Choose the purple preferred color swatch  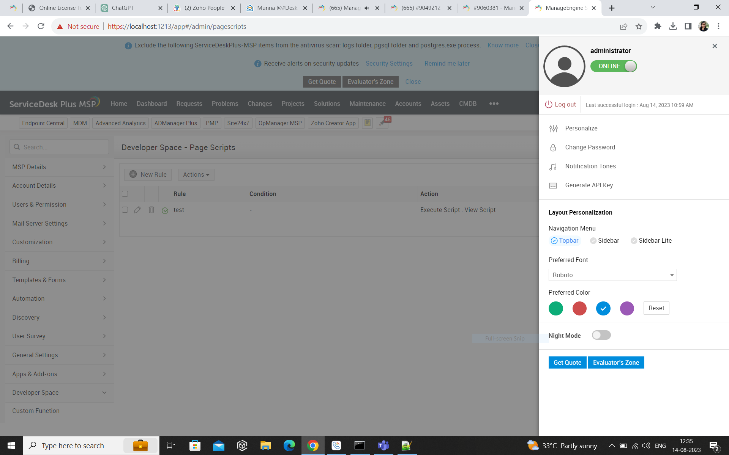[627, 308]
